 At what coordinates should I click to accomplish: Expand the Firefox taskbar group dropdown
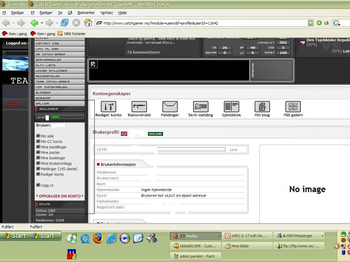[x=219, y=236]
